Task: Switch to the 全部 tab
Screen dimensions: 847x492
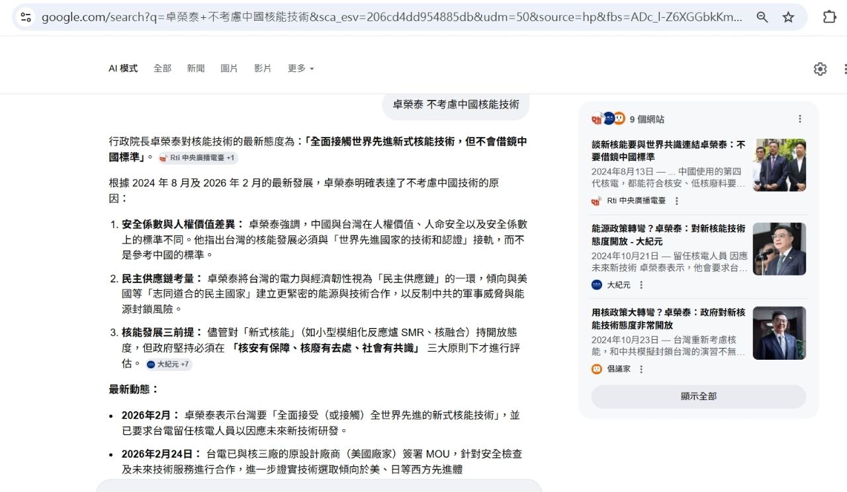Action: tap(162, 69)
